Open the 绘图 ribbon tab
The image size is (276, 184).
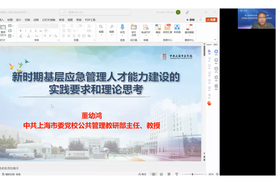(x=10, y=20)
